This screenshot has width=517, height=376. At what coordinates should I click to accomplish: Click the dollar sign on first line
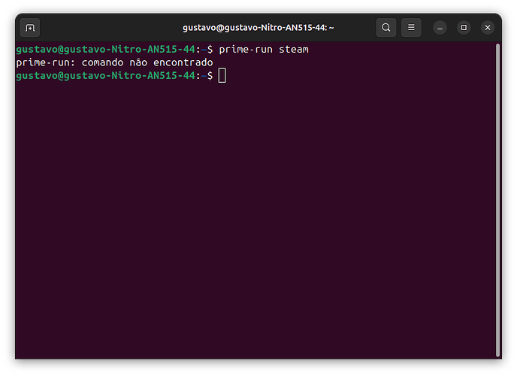click(210, 50)
